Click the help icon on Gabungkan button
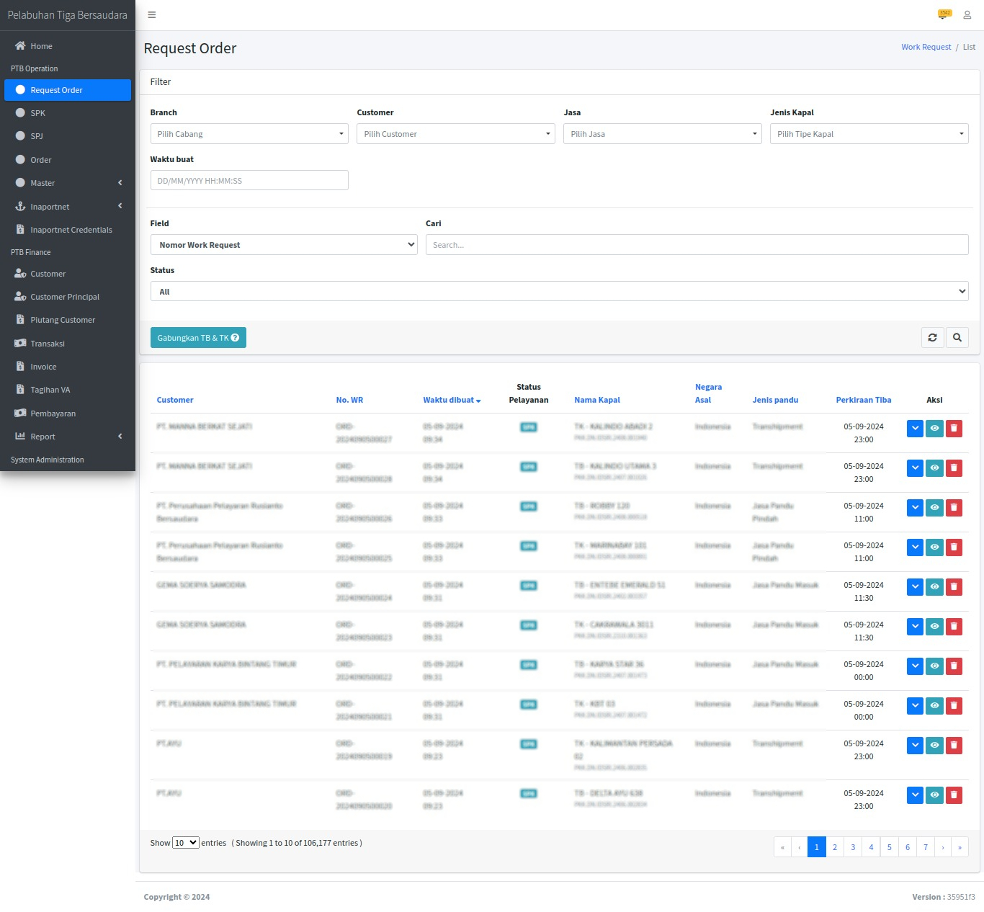 235,338
